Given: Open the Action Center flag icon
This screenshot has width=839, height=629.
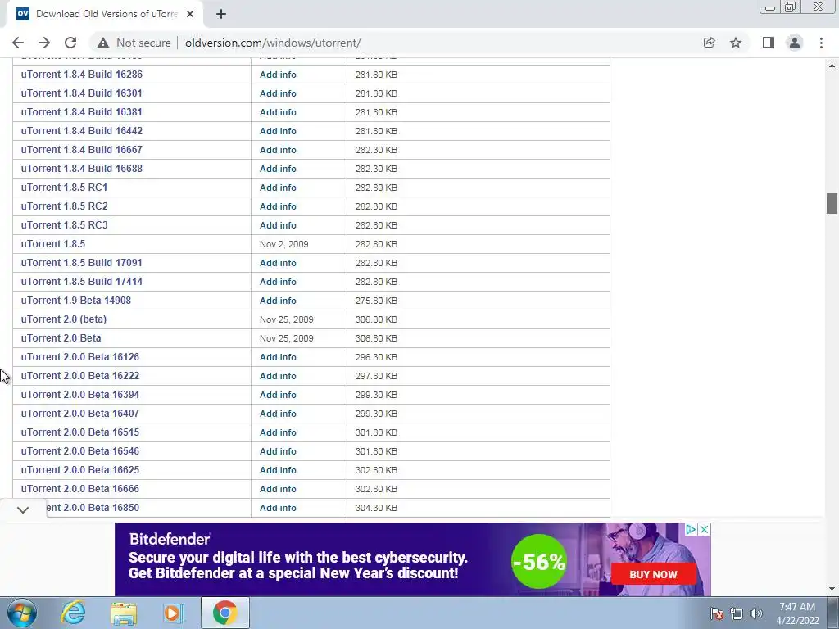Looking at the screenshot, I should pos(717,613).
